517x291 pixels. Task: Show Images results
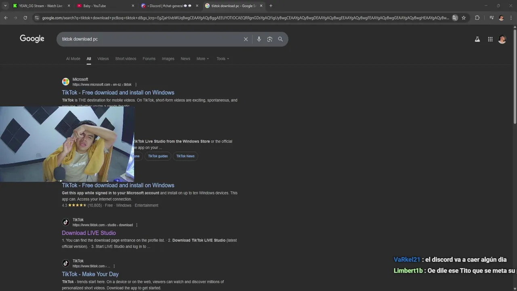[168, 59]
